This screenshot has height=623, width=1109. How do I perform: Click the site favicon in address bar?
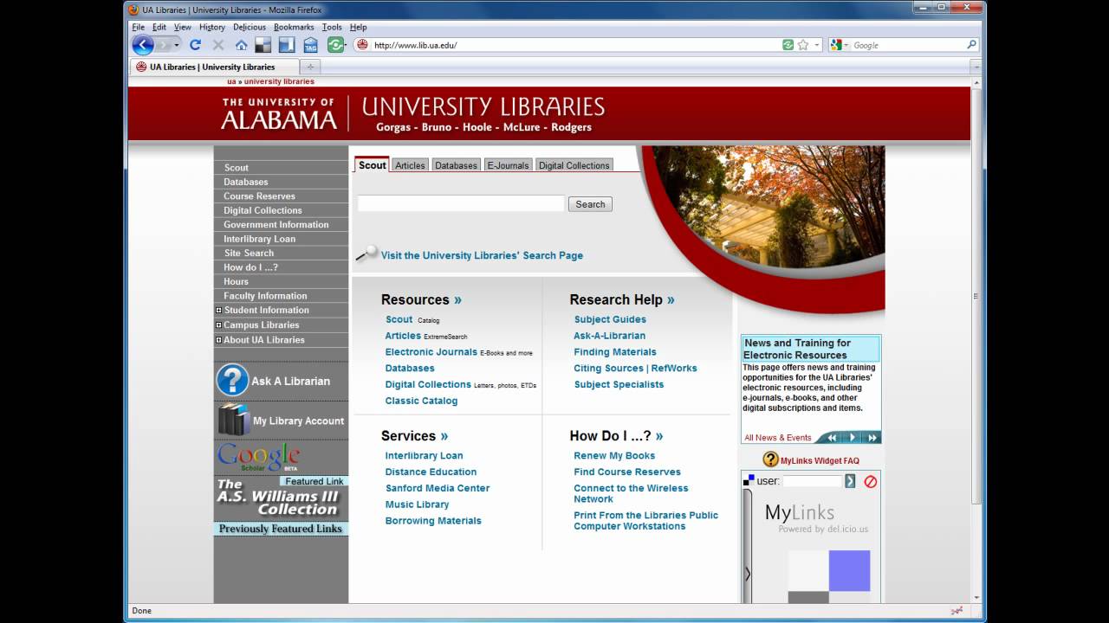[362, 45]
